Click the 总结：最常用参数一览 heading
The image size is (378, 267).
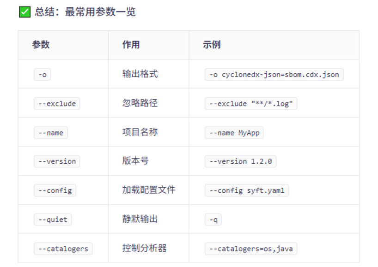click(x=85, y=12)
